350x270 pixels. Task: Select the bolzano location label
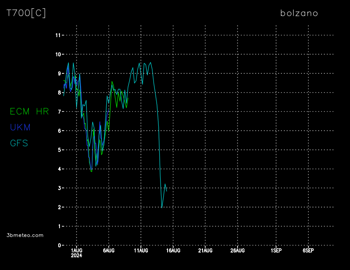tap(299, 13)
